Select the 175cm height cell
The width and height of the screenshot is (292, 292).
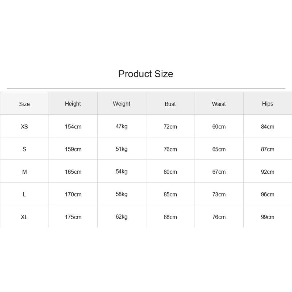[73, 217]
